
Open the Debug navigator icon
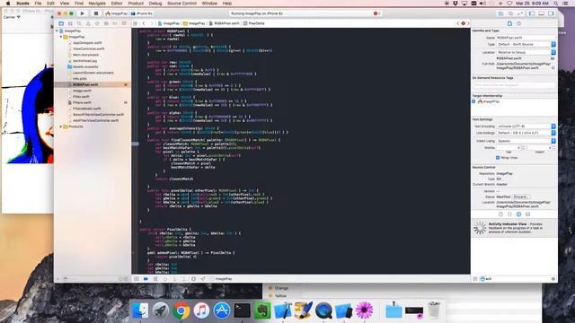106,23
